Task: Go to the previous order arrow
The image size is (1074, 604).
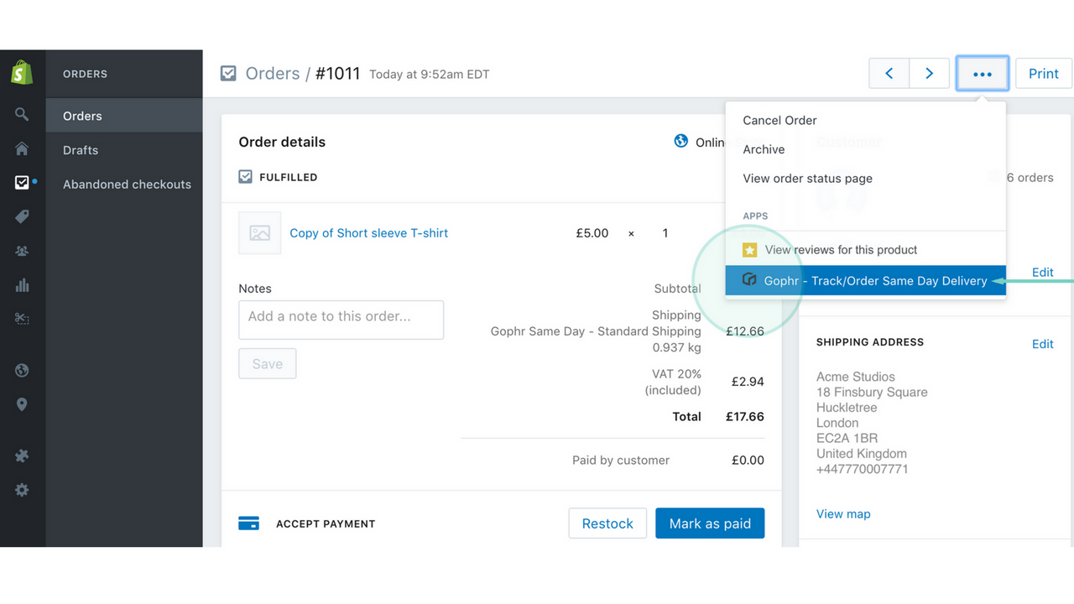Action: tap(889, 73)
